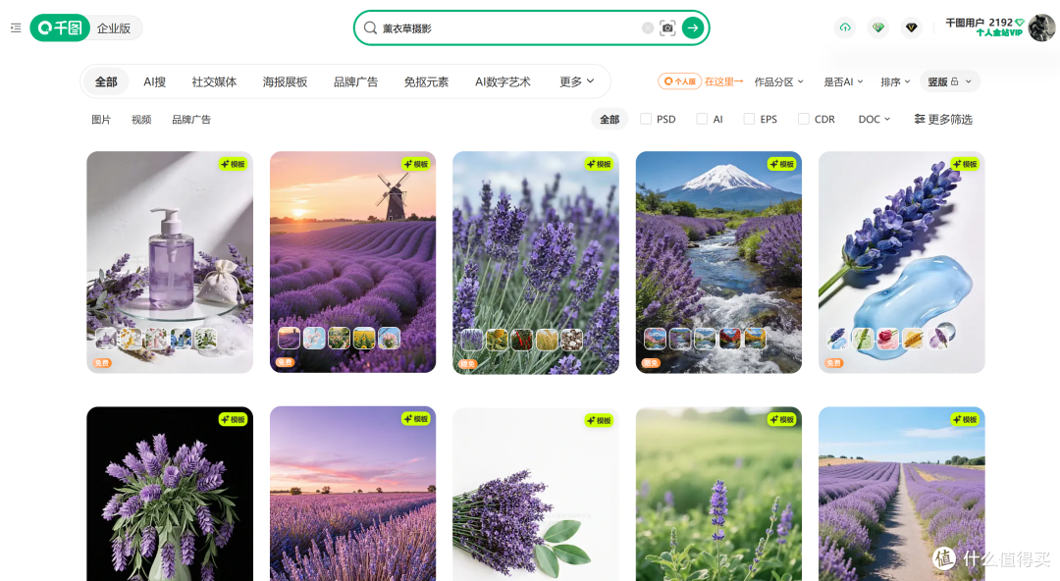The height and width of the screenshot is (581, 1060).
Task: Click 模板 badge on black background bouquet
Action: (234, 419)
